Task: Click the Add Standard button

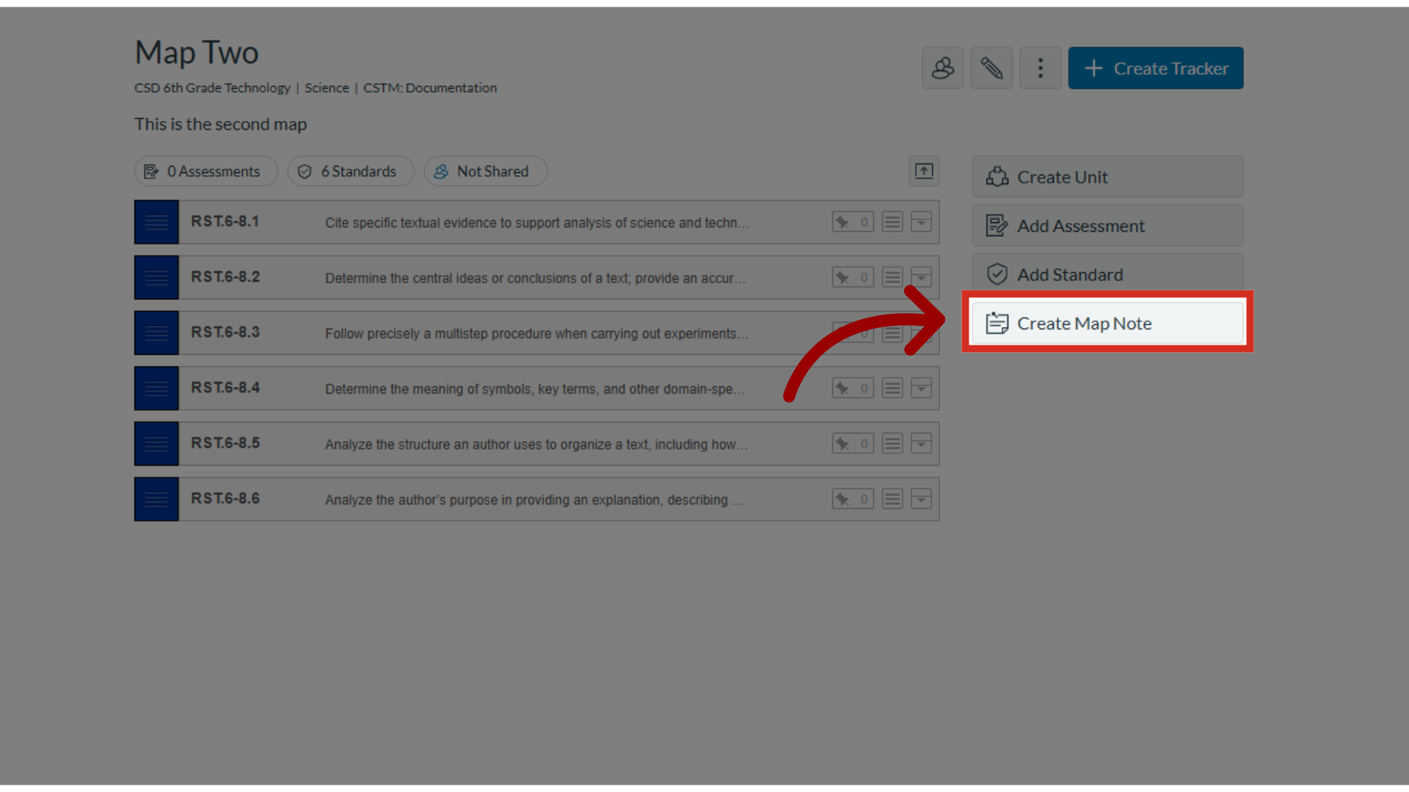Action: 1107,274
